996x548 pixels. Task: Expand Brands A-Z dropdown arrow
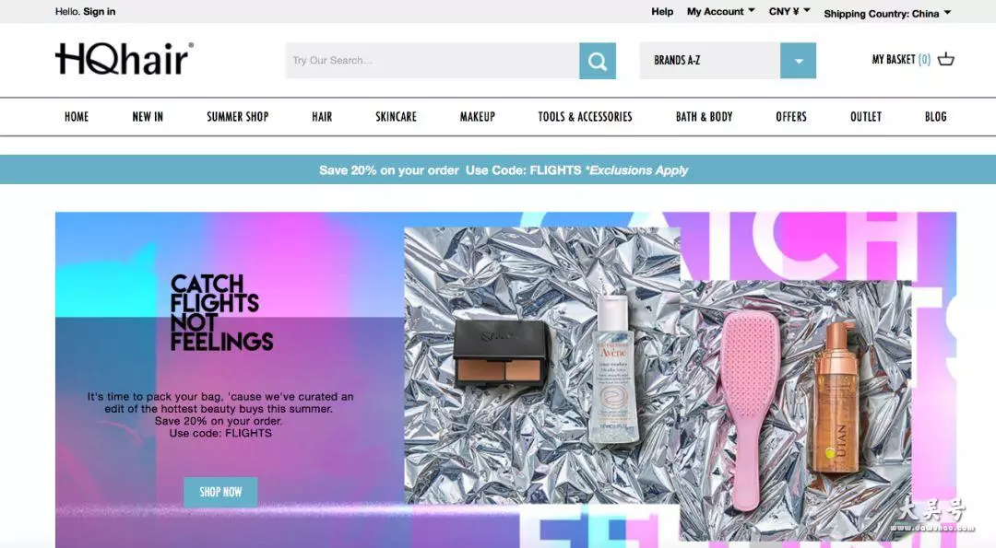point(798,61)
